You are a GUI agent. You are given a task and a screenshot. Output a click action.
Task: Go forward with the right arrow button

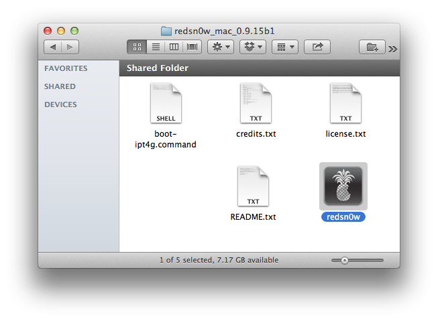[x=70, y=47]
